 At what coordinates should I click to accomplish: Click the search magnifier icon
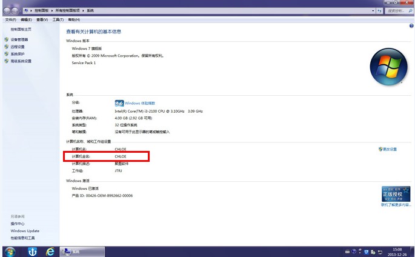(x=411, y=10)
